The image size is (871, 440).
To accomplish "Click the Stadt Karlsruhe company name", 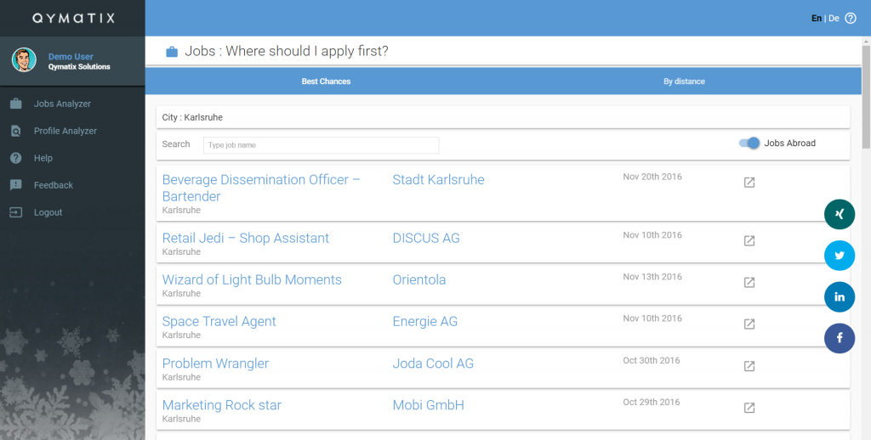I will tap(438, 180).
